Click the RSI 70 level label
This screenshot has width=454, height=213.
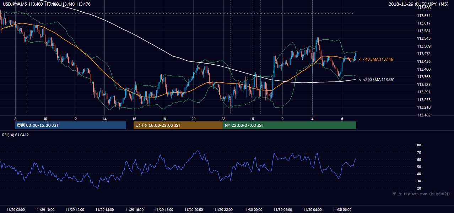tap(419, 152)
